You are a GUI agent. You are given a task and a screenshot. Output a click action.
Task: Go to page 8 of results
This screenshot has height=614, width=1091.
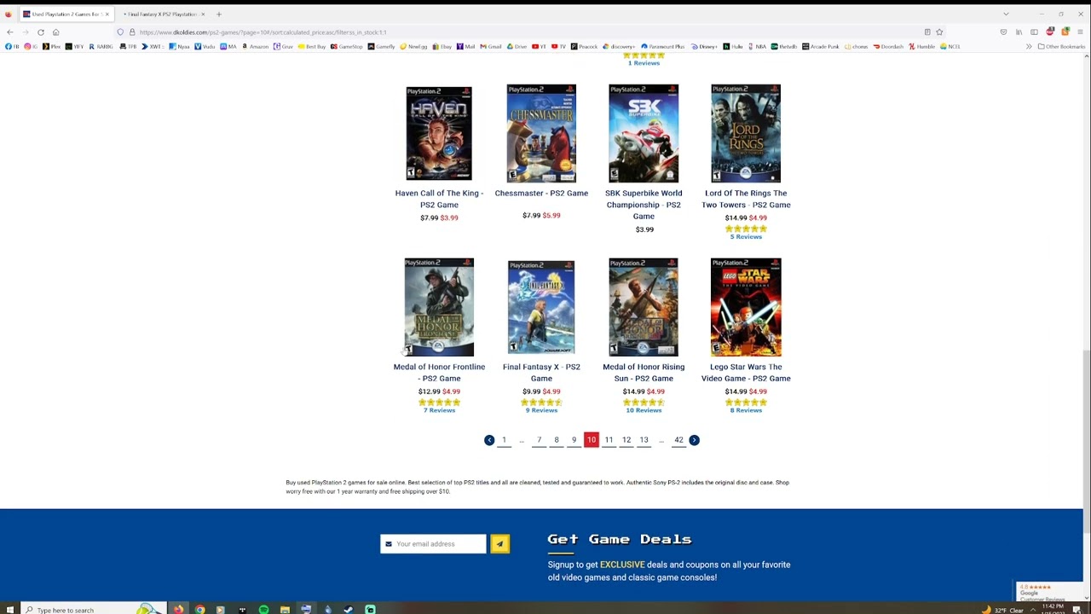click(557, 440)
